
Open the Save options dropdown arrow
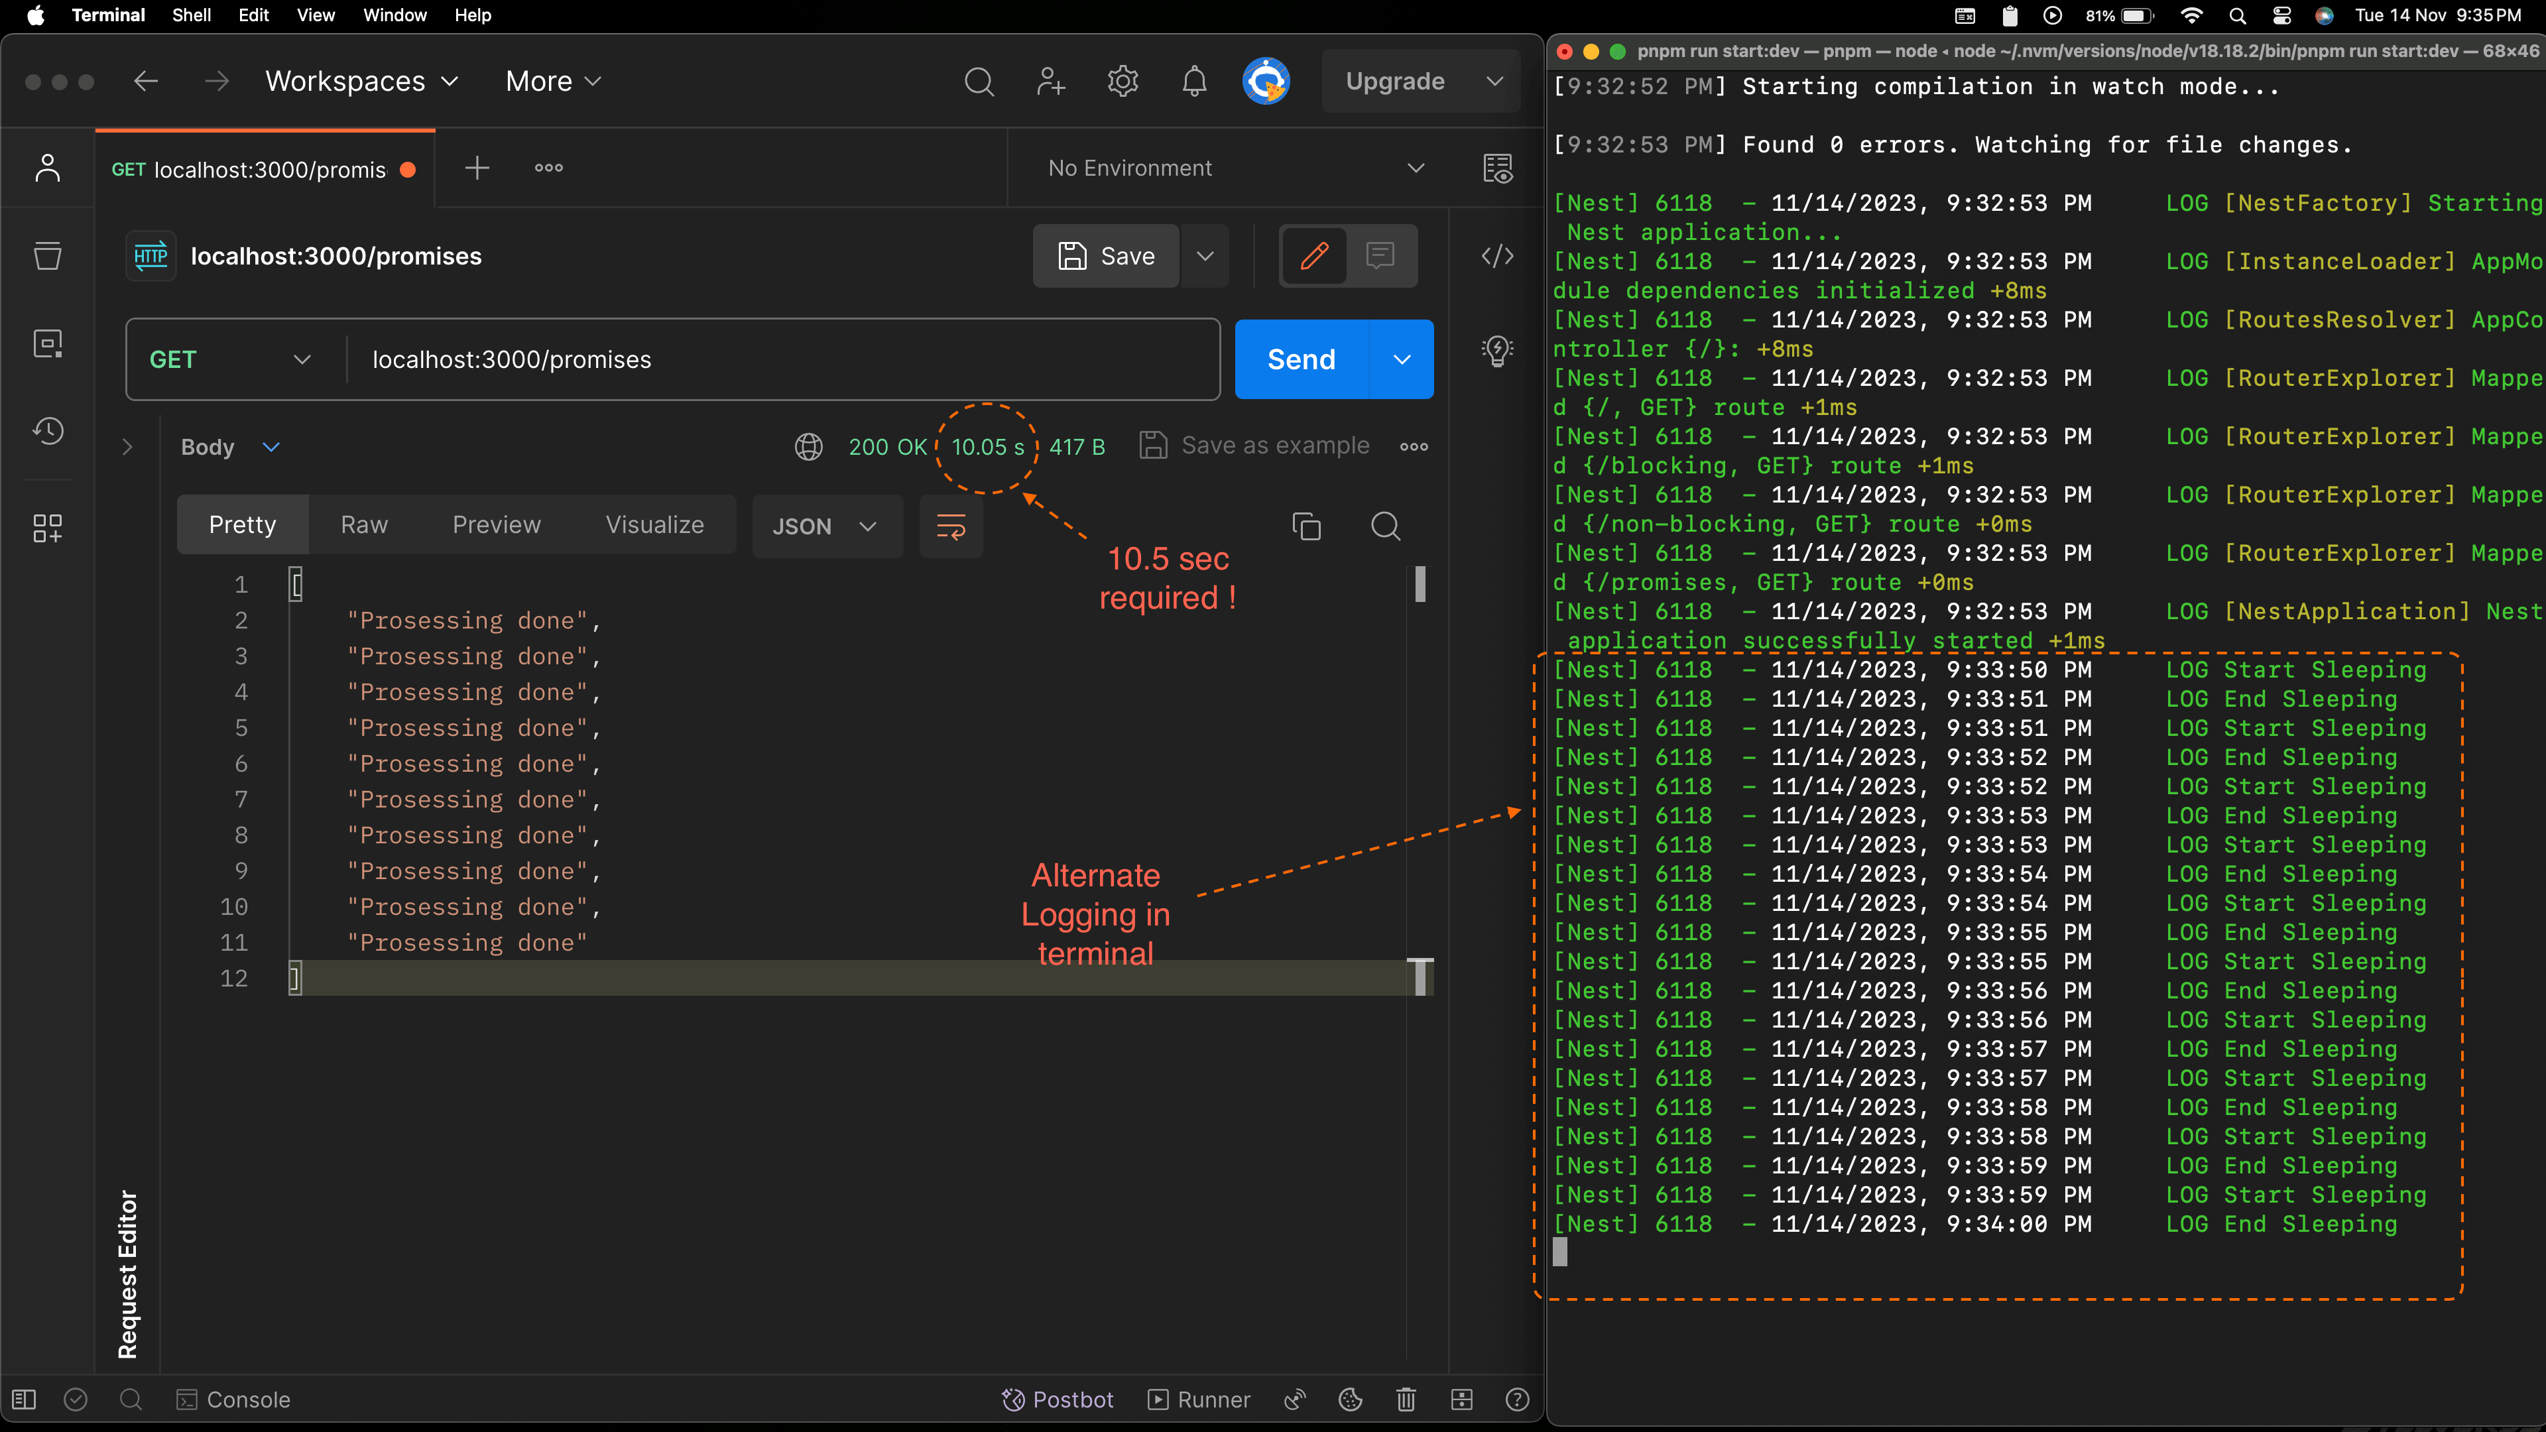[x=1205, y=256]
